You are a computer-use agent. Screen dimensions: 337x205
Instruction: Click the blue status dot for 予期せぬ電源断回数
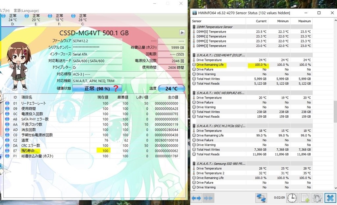pyautogui.click(x=7, y=135)
